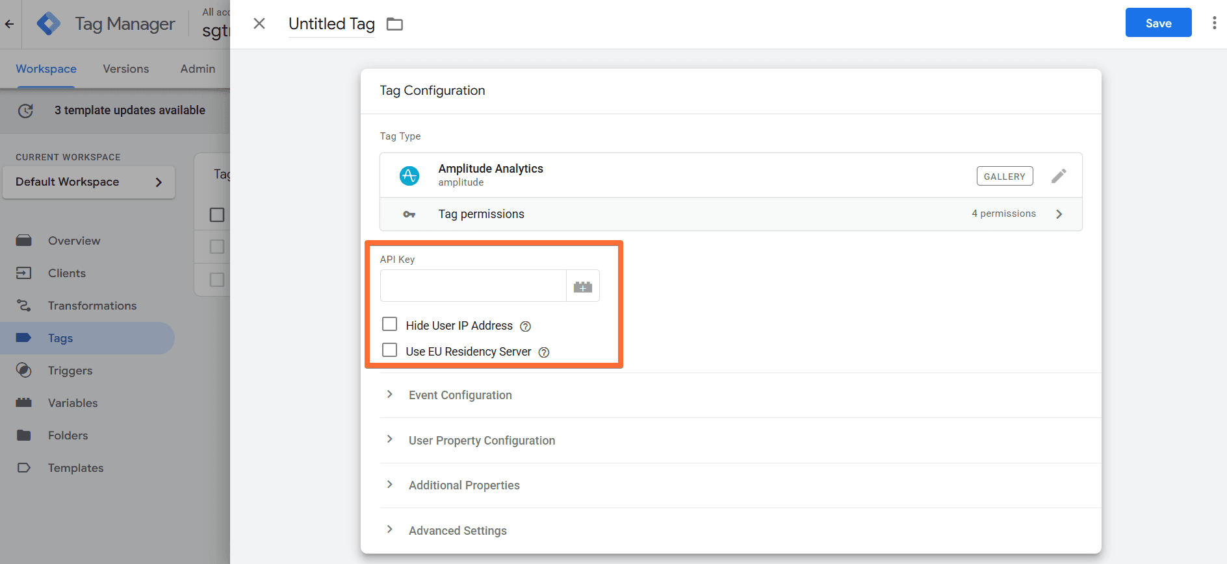1227x564 pixels.
Task: Click the Triggers target icon
Action: pyautogui.click(x=24, y=371)
